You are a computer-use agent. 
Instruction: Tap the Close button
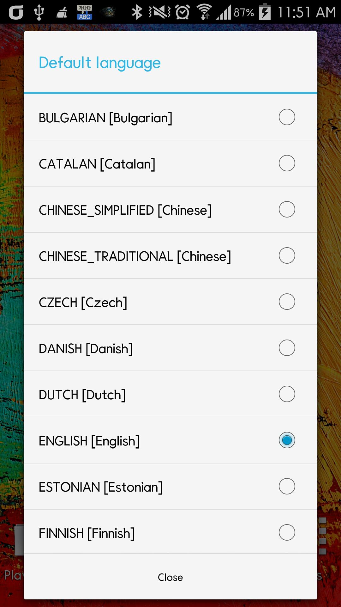click(x=170, y=577)
